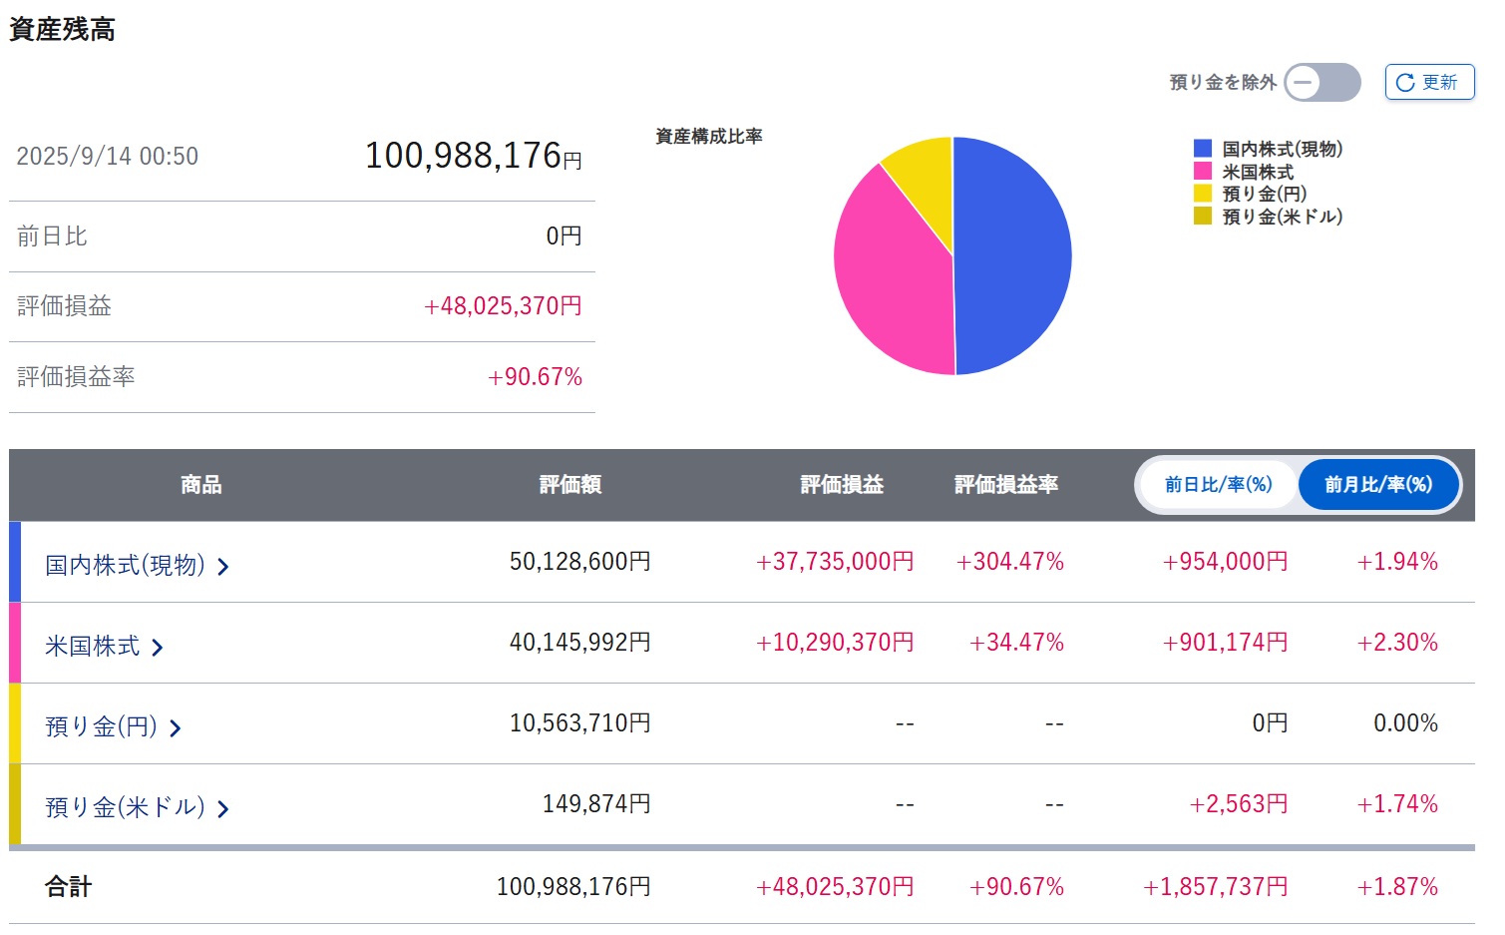Toggle the 預り金を除外 switch

point(1322,83)
